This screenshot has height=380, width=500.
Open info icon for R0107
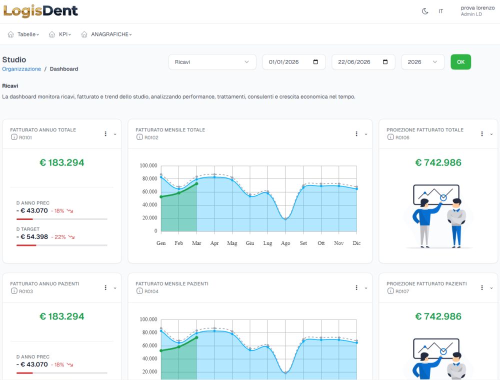[x=390, y=290]
